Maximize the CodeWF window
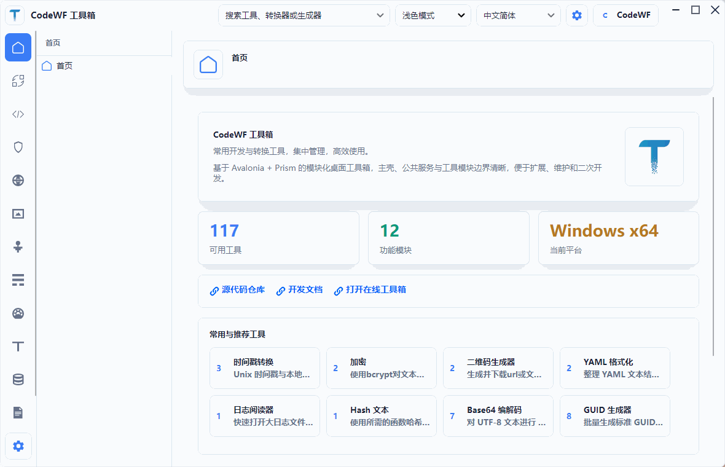Viewport: 725px width, 467px height. coord(696,10)
